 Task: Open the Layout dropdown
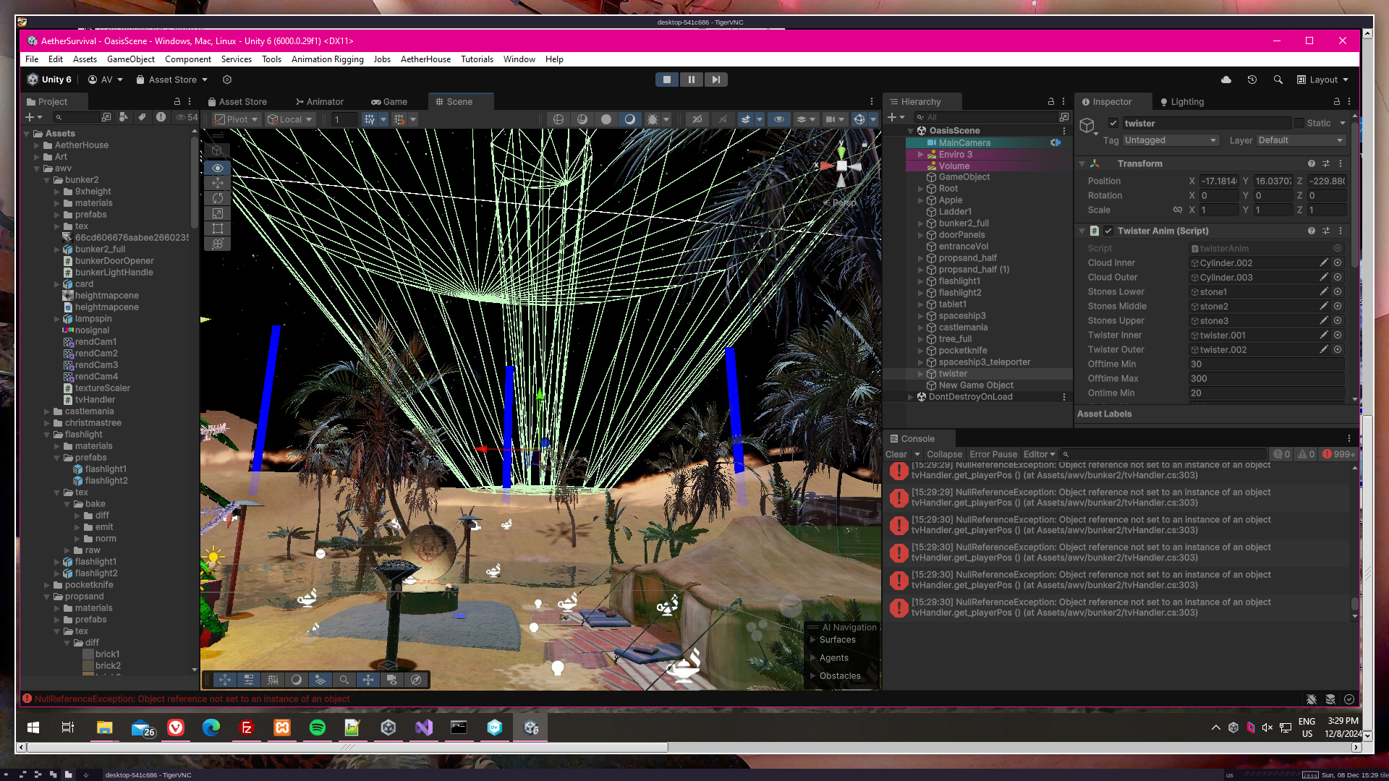tap(1323, 80)
